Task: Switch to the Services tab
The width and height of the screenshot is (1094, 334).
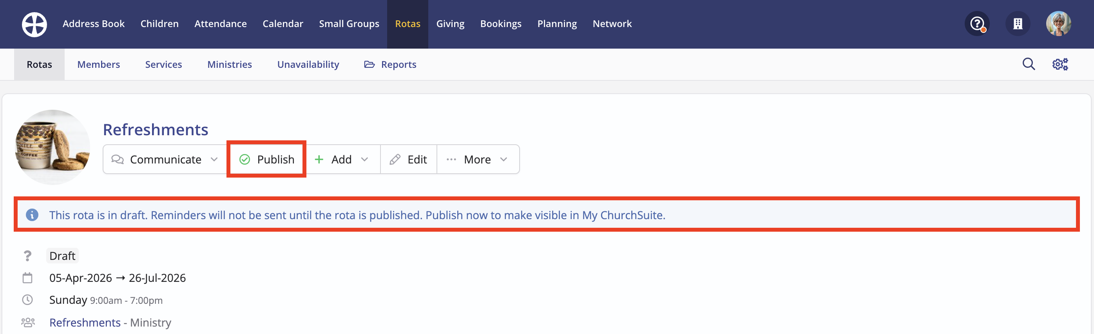Action: click(163, 65)
